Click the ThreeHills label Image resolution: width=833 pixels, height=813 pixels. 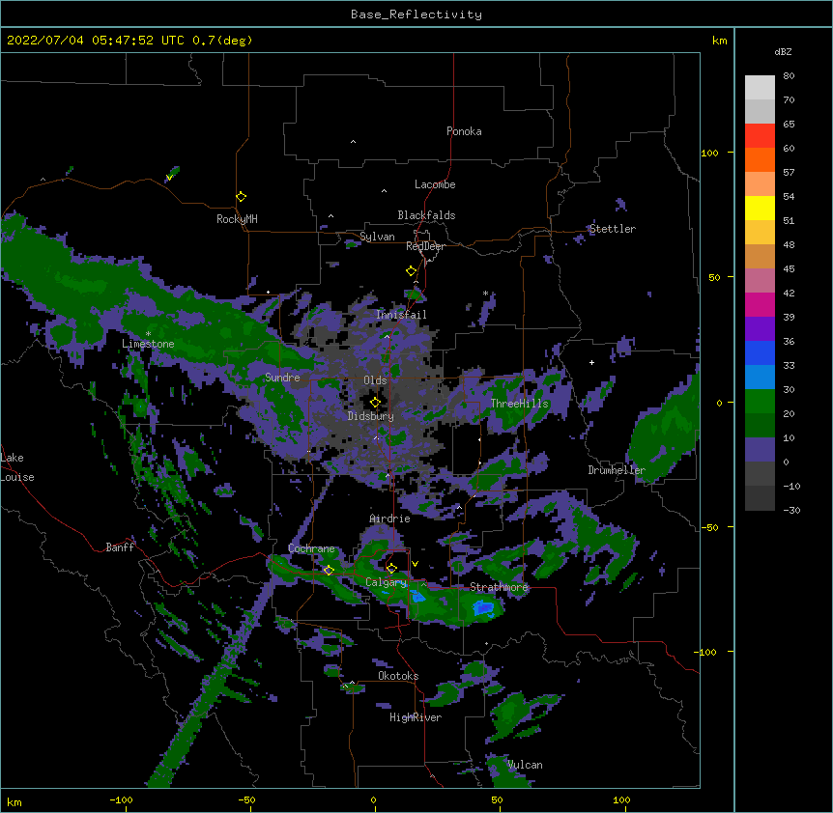click(x=520, y=404)
